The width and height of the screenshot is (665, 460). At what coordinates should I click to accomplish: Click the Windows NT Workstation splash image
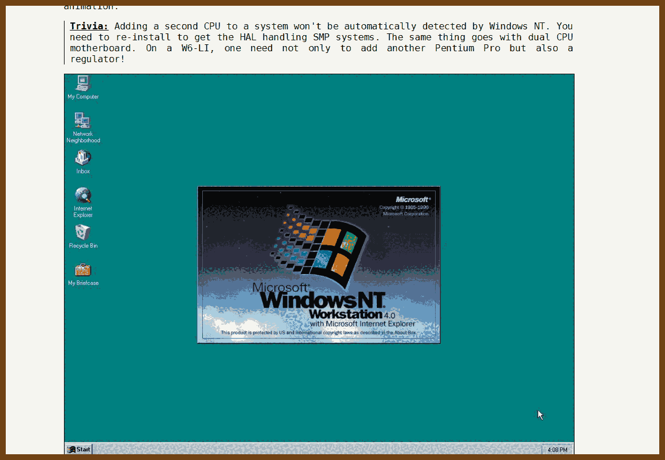319,265
